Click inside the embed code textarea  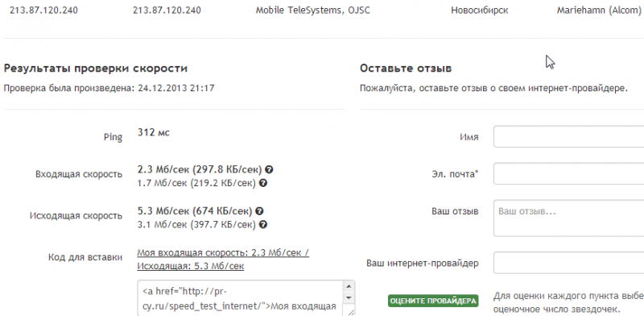coord(240,298)
